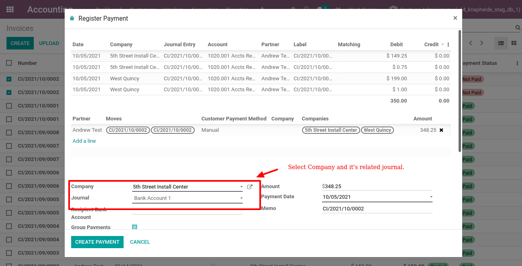522x266 pixels.
Task: Delete the Andrew Test payment line
Action: point(442,130)
